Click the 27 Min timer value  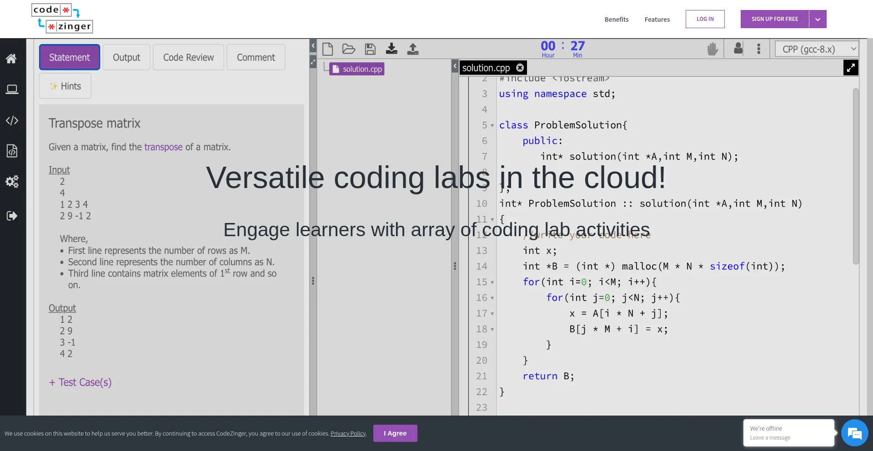click(577, 46)
